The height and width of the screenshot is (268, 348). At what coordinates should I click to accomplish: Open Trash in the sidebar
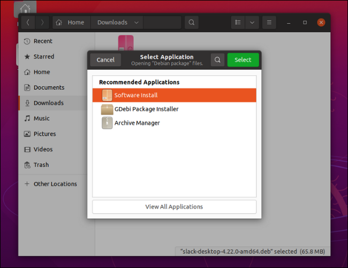41,165
